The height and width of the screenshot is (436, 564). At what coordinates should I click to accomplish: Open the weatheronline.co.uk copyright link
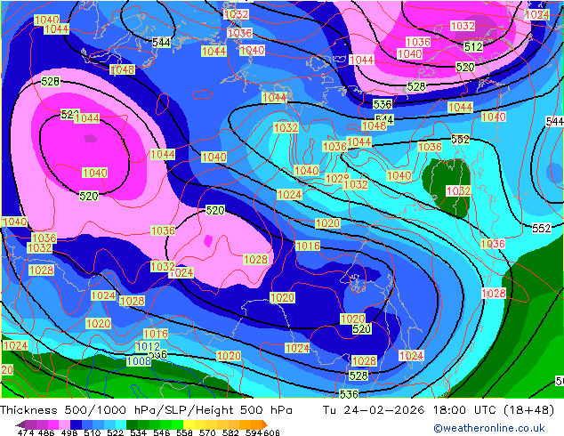pyautogui.click(x=489, y=428)
